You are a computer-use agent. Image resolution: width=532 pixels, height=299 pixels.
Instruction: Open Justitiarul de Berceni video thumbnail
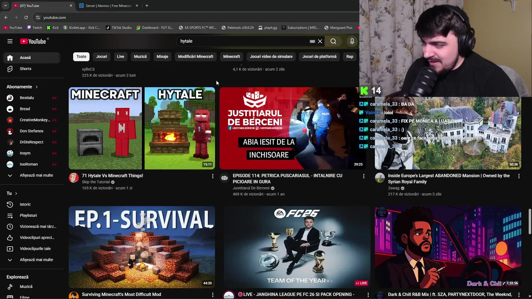(x=293, y=128)
